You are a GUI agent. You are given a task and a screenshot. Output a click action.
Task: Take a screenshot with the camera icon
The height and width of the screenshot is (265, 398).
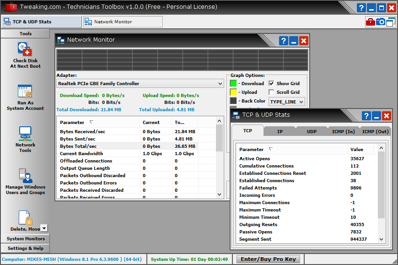(381, 22)
